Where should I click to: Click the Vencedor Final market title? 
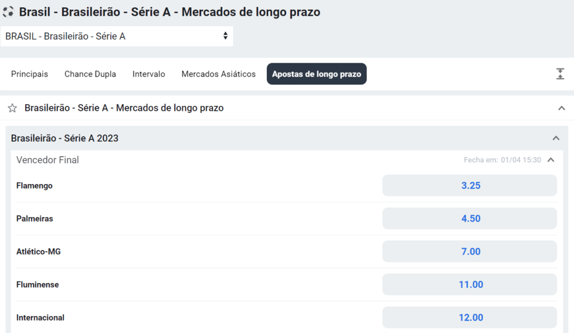tap(48, 160)
